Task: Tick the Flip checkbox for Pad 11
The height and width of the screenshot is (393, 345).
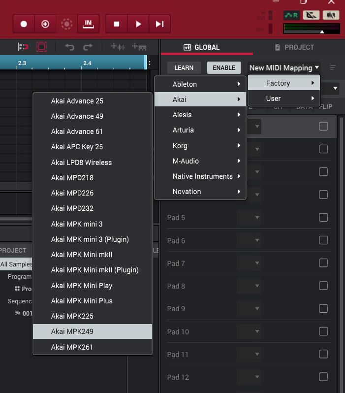Action: coord(323,354)
